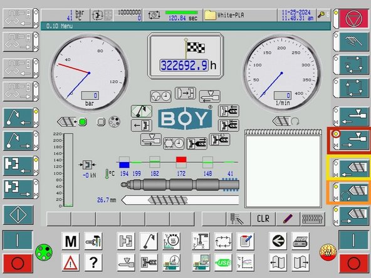Activate the red cycle stop triangle button
This screenshot has width=371, height=278.
coord(351,18)
